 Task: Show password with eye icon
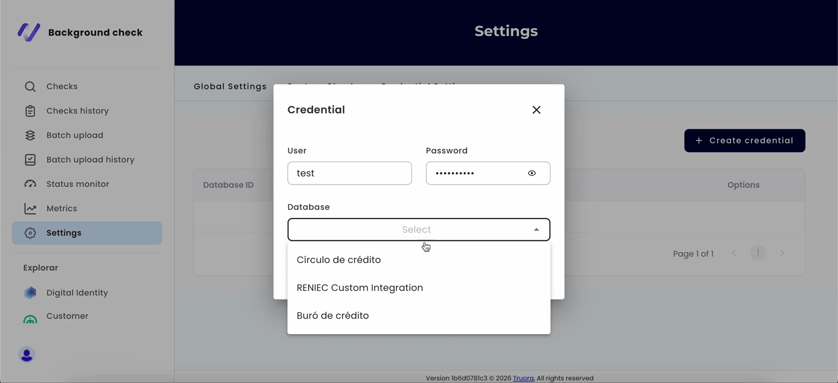[x=532, y=173]
